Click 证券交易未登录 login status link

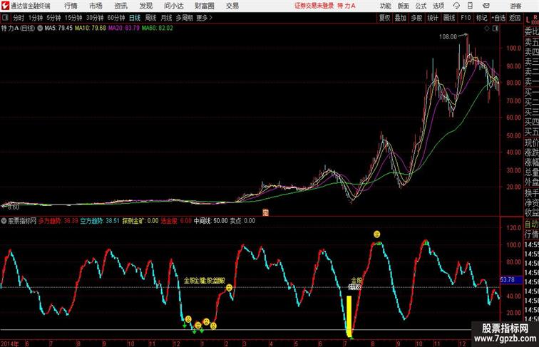pyautogui.click(x=314, y=6)
